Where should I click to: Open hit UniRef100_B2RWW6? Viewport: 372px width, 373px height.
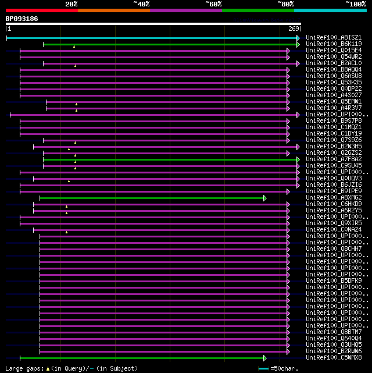334,351
